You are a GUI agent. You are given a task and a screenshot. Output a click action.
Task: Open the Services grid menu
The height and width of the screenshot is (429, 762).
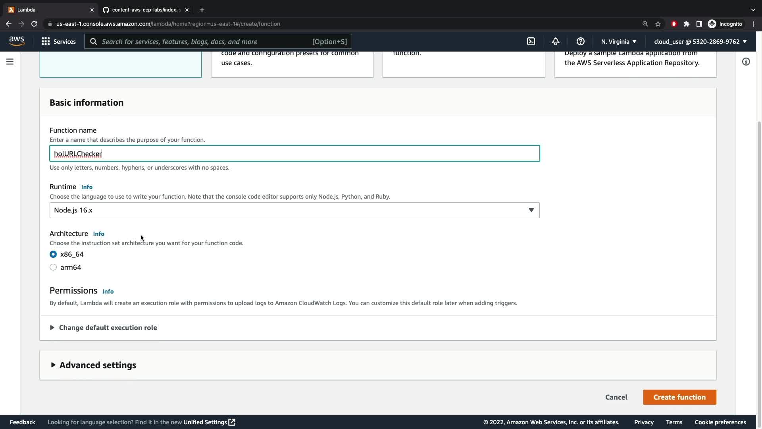58,41
